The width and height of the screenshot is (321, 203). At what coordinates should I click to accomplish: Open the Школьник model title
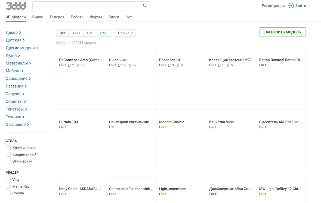click(x=118, y=60)
